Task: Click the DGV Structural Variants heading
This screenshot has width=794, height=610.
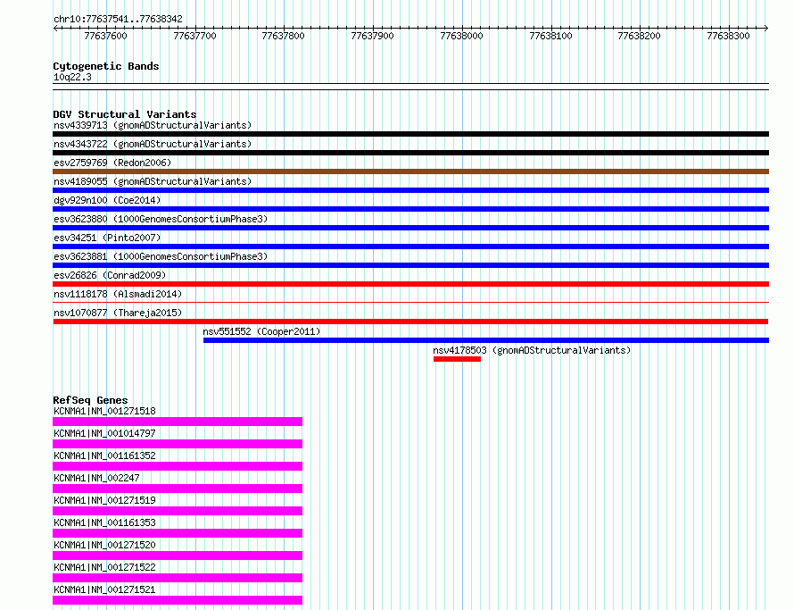Action: click(x=125, y=114)
